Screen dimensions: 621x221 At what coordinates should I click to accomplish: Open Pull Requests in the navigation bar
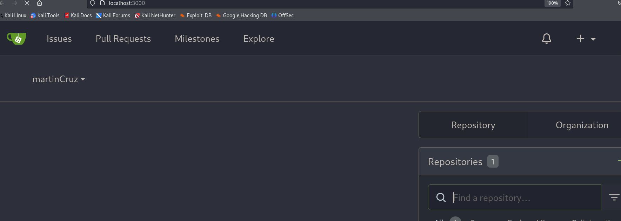[123, 39]
